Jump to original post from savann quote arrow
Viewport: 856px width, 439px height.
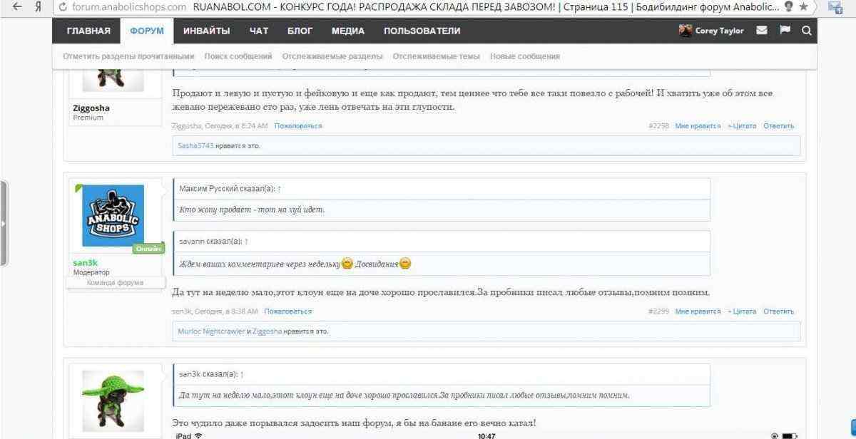(246, 242)
